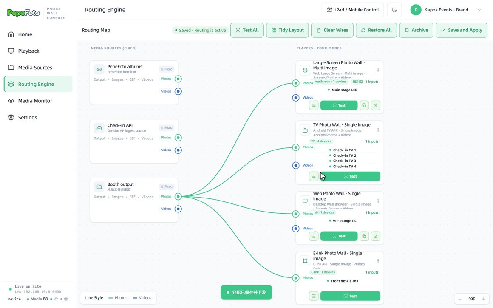493x308 pixels.
Task: Open Web Photo Wall in external window
Action: [375, 236]
